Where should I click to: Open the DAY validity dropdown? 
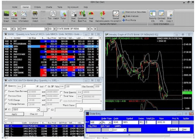tap(125, 130)
